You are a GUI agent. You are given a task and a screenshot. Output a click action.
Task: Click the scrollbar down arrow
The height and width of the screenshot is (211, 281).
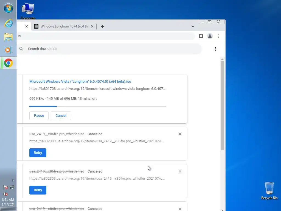click(x=222, y=210)
